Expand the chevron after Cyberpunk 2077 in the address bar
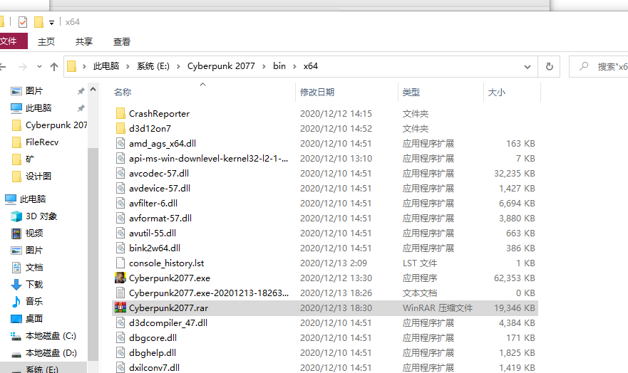Viewport: 628px width, 373px height. [264, 66]
